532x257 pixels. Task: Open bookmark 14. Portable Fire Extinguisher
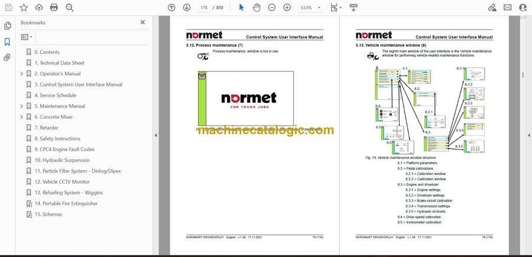66,204
